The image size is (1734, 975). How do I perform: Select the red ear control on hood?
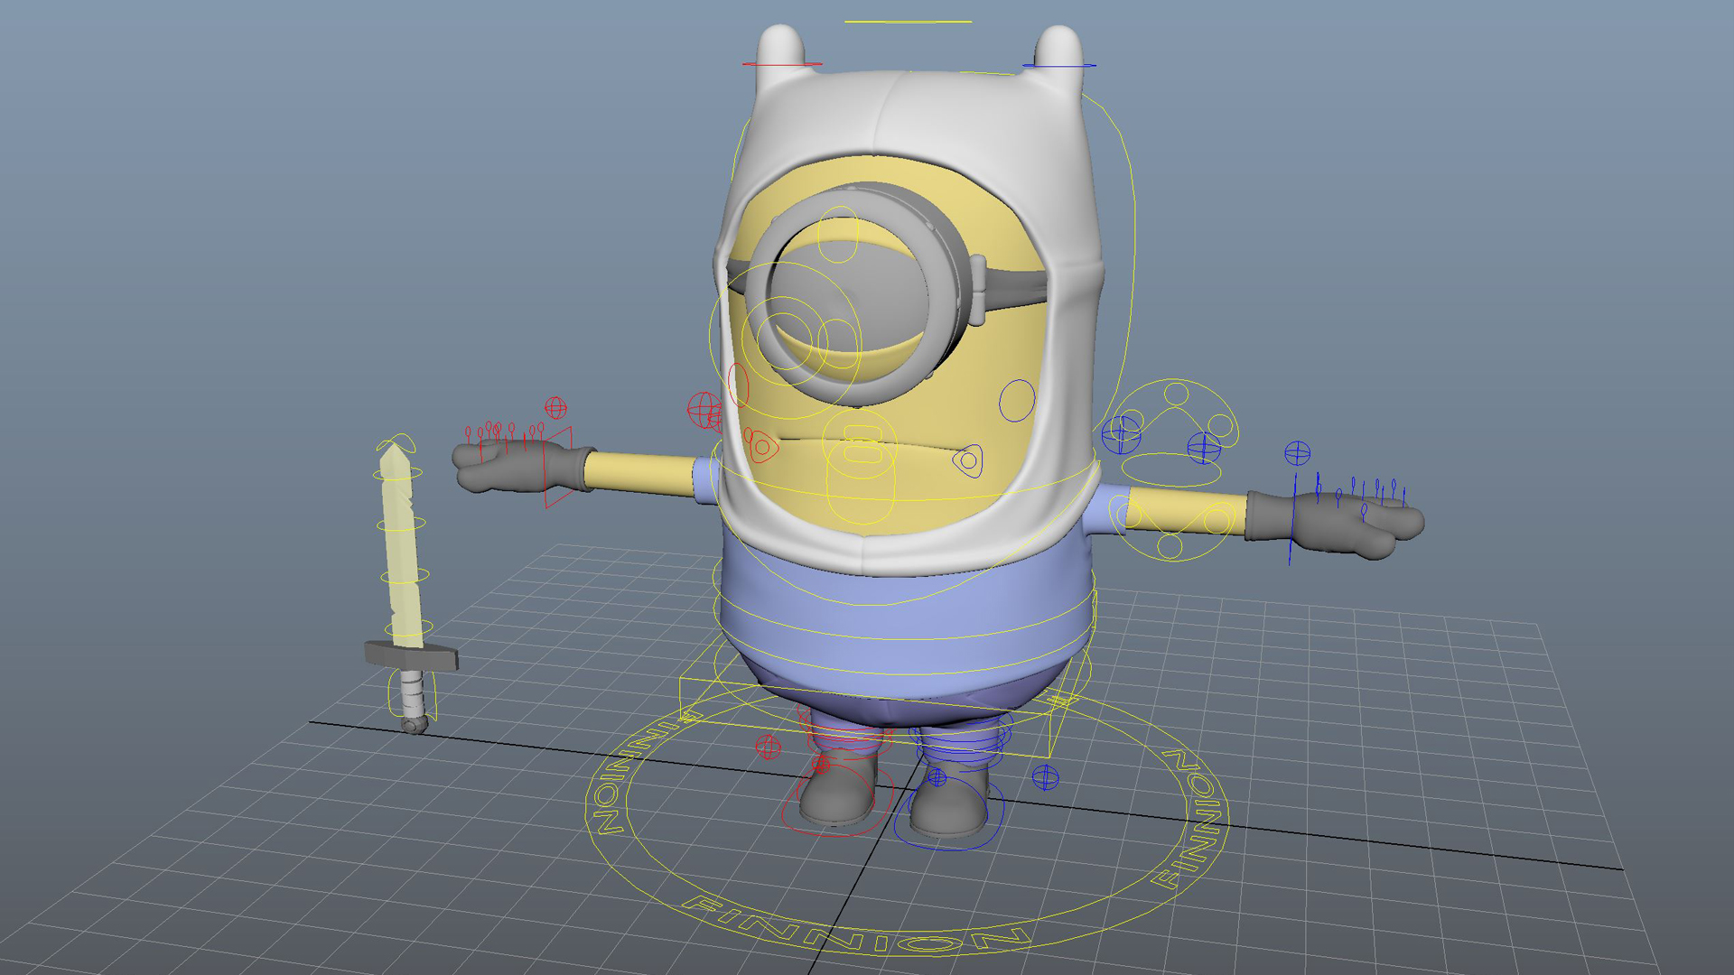(x=782, y=64)
